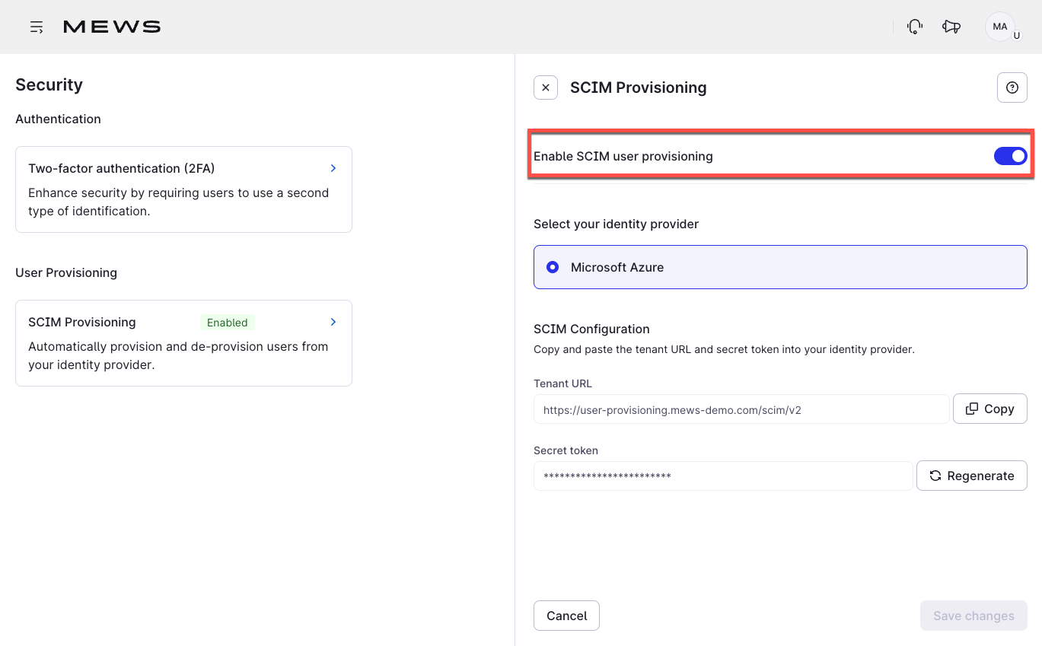Expand the SCIM Provisioning card chevron

[333, 322]
